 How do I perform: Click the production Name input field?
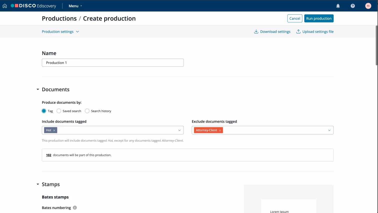(x=113, y=62)
